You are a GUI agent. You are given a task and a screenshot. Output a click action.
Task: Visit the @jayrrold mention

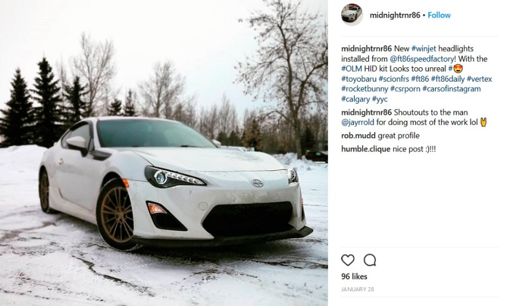358,122
